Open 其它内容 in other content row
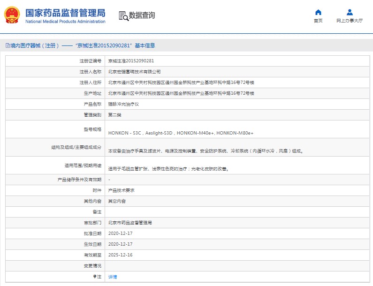 pos(117,201)
